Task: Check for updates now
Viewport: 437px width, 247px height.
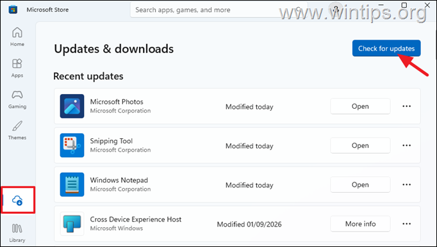Action: [x=386, y=49]
